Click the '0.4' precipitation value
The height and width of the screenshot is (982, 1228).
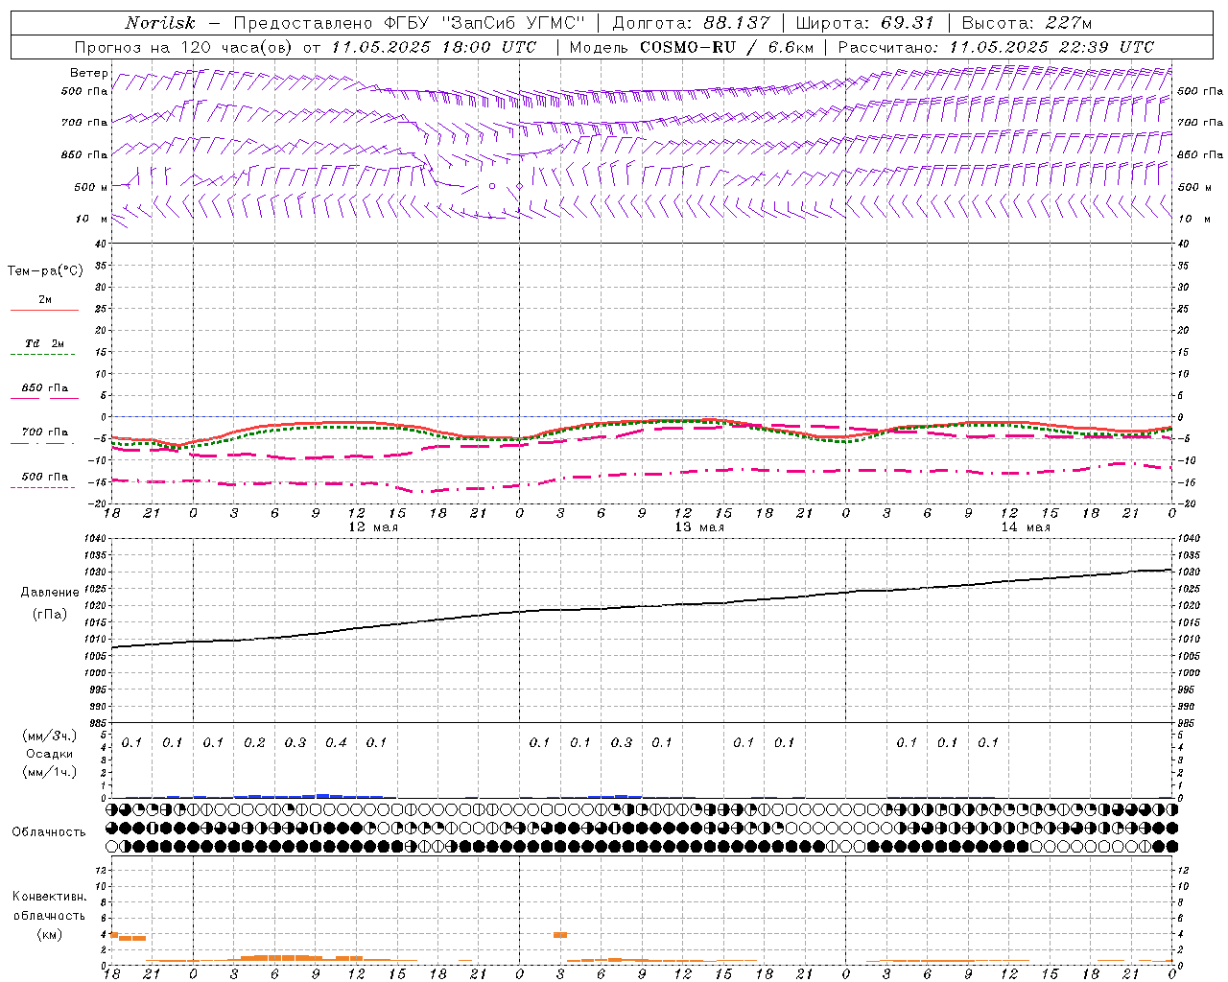tap(336, 742)
